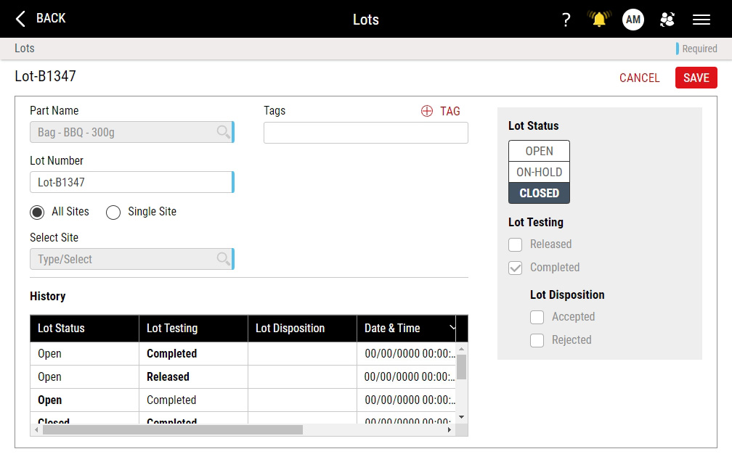Viewport: 732px width, 470px height.
Task: Open the help question mark icon
Action: tap(566, 20)
